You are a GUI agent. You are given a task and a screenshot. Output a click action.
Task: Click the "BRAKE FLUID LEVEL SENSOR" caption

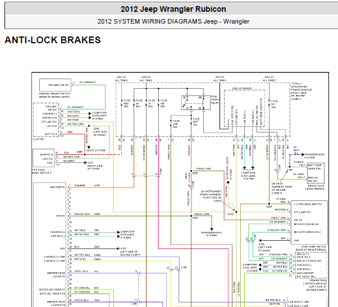pyautogui.click(x=315, y=187)
